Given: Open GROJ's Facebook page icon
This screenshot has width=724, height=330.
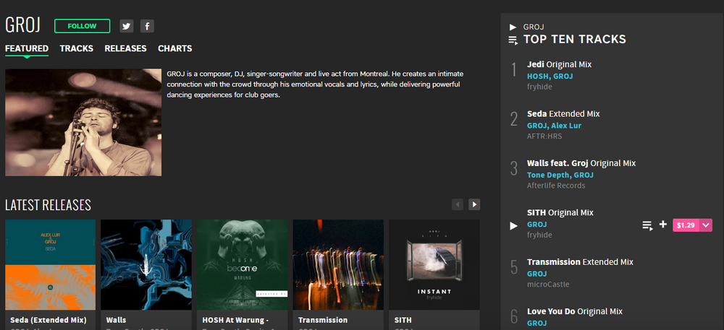Looking at the screenshot, I should coord(147,26).
